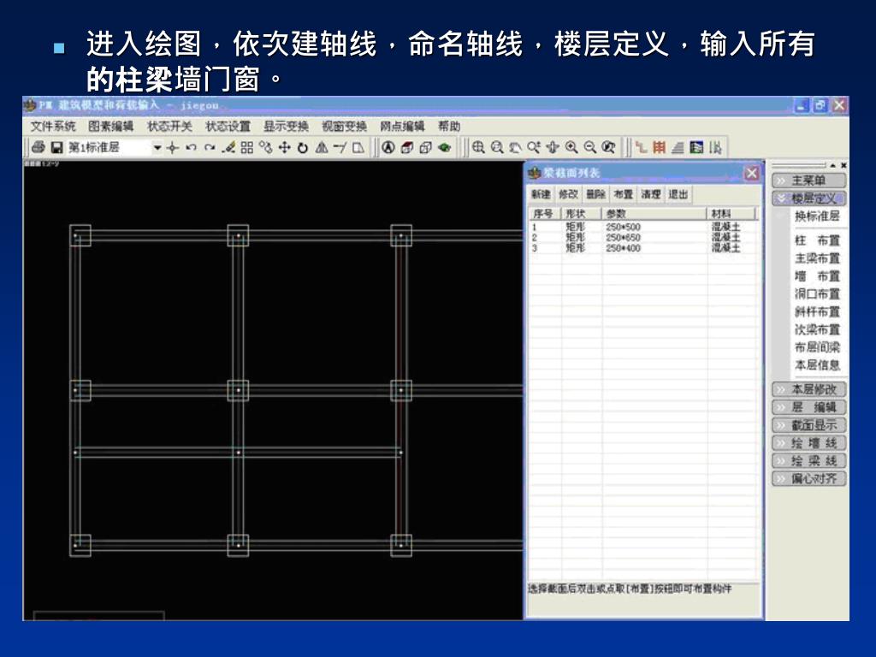Select 本层信息 in the side menu
The image size is (876, 657).
817,364
